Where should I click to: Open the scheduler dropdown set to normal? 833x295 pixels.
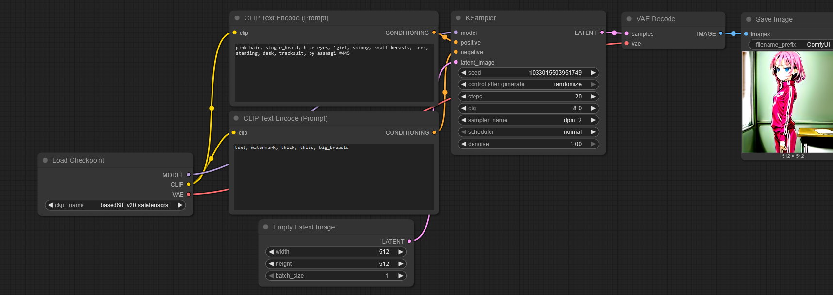click(528, 132)
